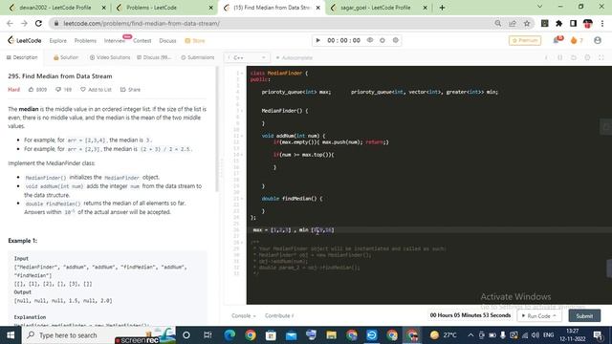
Task: Click the zoom magnifier icon in address bar
Action: click(497, 23)
